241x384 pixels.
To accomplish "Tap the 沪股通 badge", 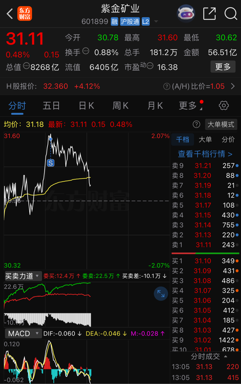I will [x=130, y=22].
